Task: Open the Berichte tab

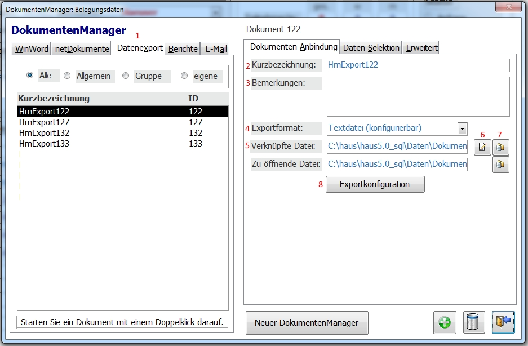Action: click(183, 49)
